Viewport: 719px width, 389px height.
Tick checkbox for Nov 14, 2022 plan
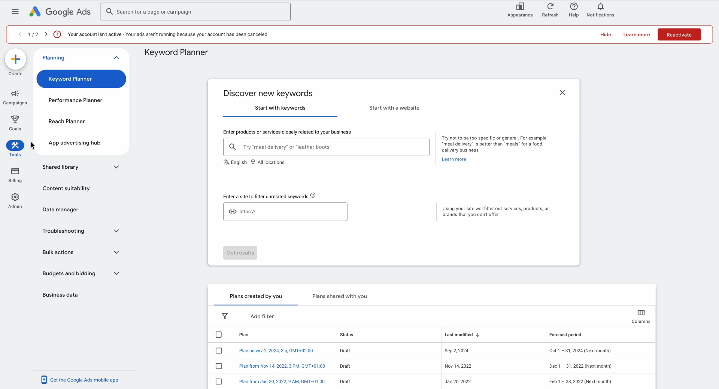pyautogui.click(x=219, y=366)
